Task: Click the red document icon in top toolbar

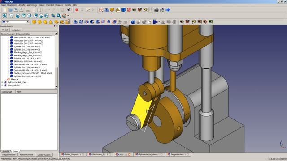Action: 101,10
